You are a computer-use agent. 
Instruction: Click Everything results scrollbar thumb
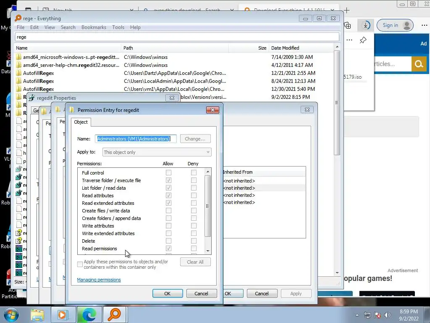click(x=337, y=103)
